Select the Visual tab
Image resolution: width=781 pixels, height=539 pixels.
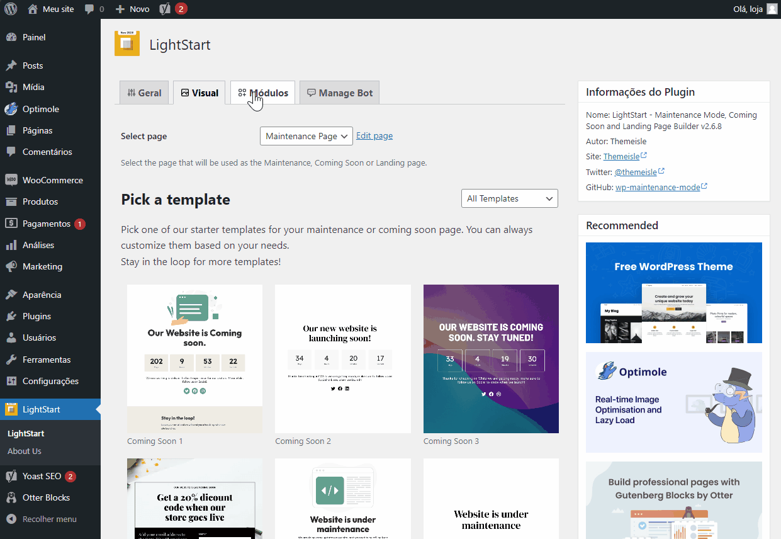[199, 93]
